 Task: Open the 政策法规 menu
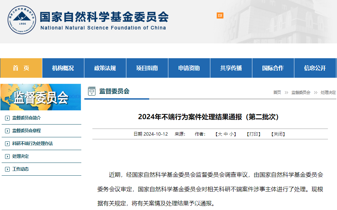[105, 68]
